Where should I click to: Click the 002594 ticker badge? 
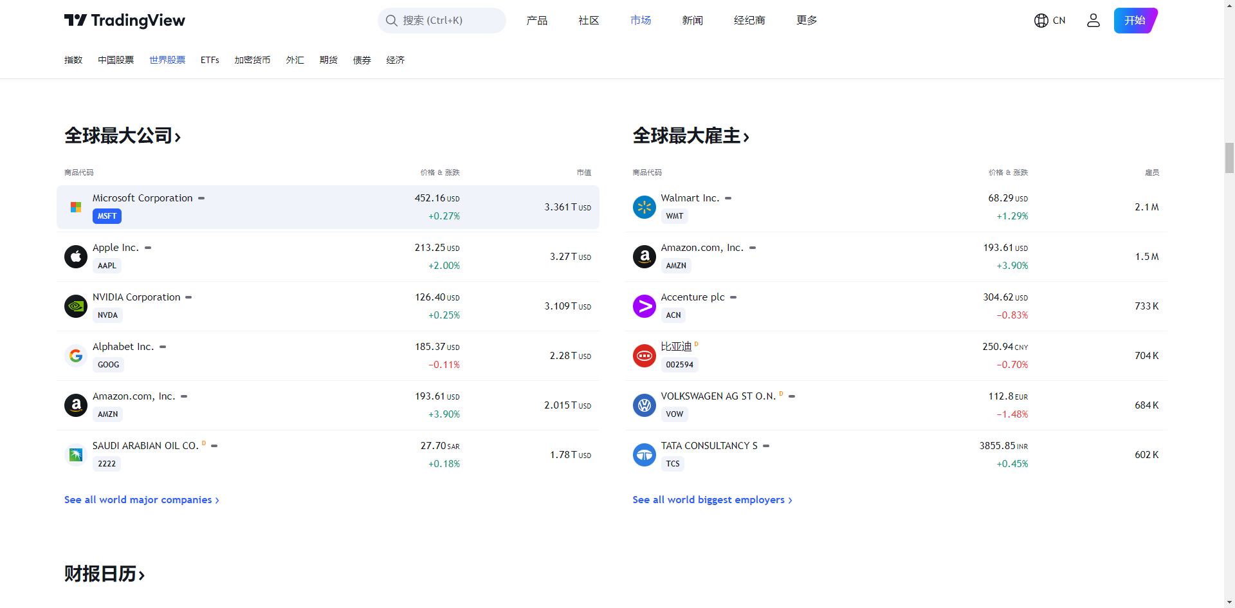pyautogui.click(x=680, y=365)
